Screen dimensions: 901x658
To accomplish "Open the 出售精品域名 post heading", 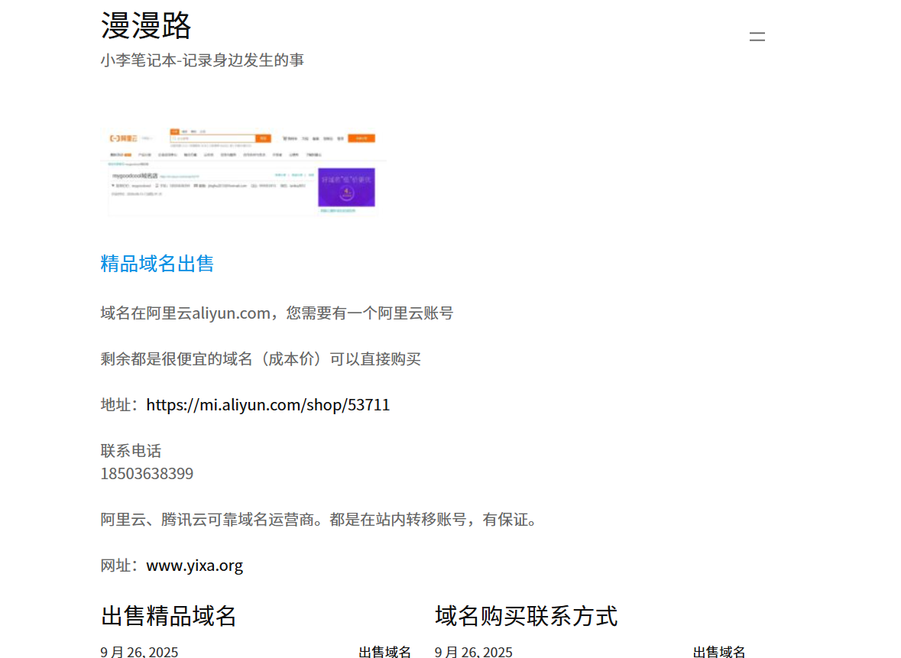I will (168, 616).
